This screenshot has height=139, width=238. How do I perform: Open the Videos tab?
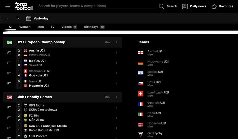point(69,27)
